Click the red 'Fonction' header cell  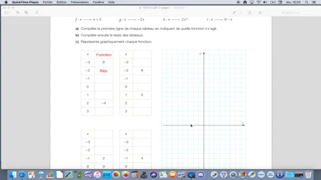tap(104, 55)
